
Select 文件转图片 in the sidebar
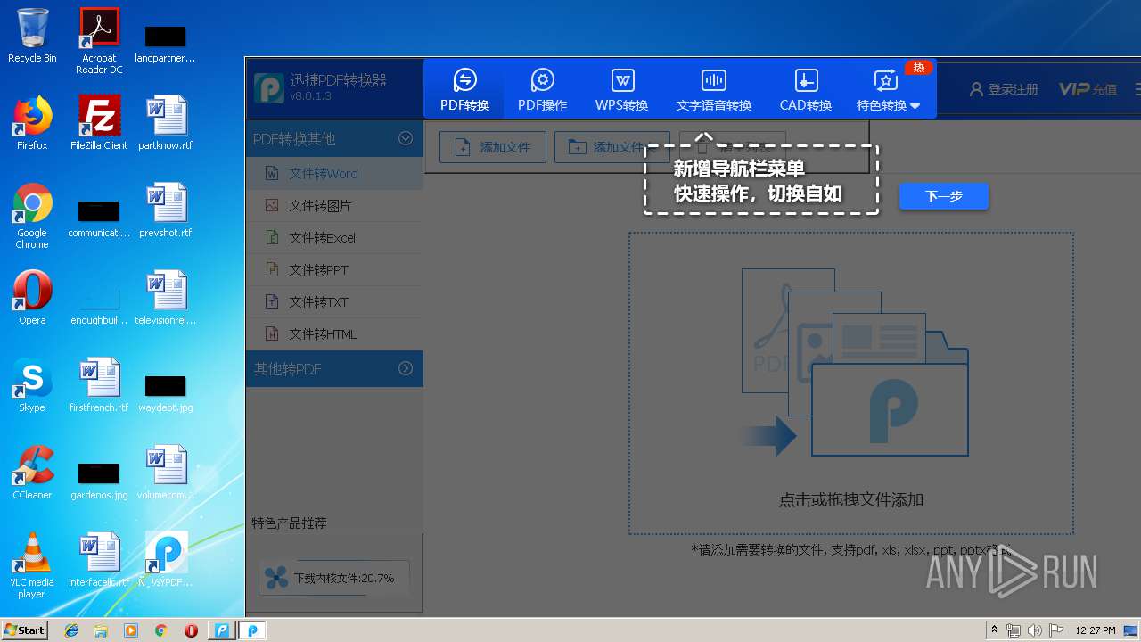pos(334,205)
